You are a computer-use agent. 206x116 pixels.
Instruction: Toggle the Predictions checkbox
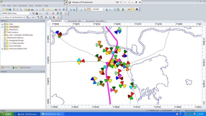click(x=5, y=30)
